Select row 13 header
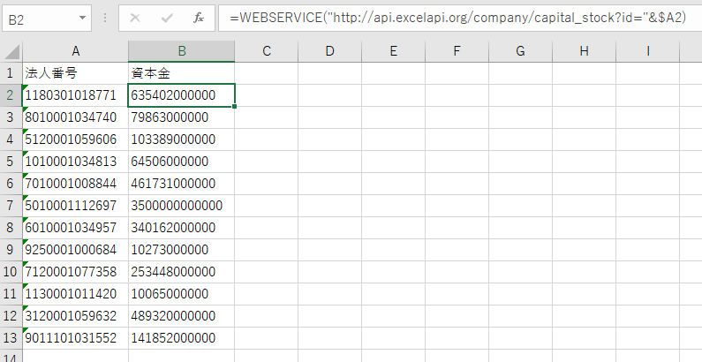Image resolution: width=702 pixels, height=362 pixels. pos(11,337)
